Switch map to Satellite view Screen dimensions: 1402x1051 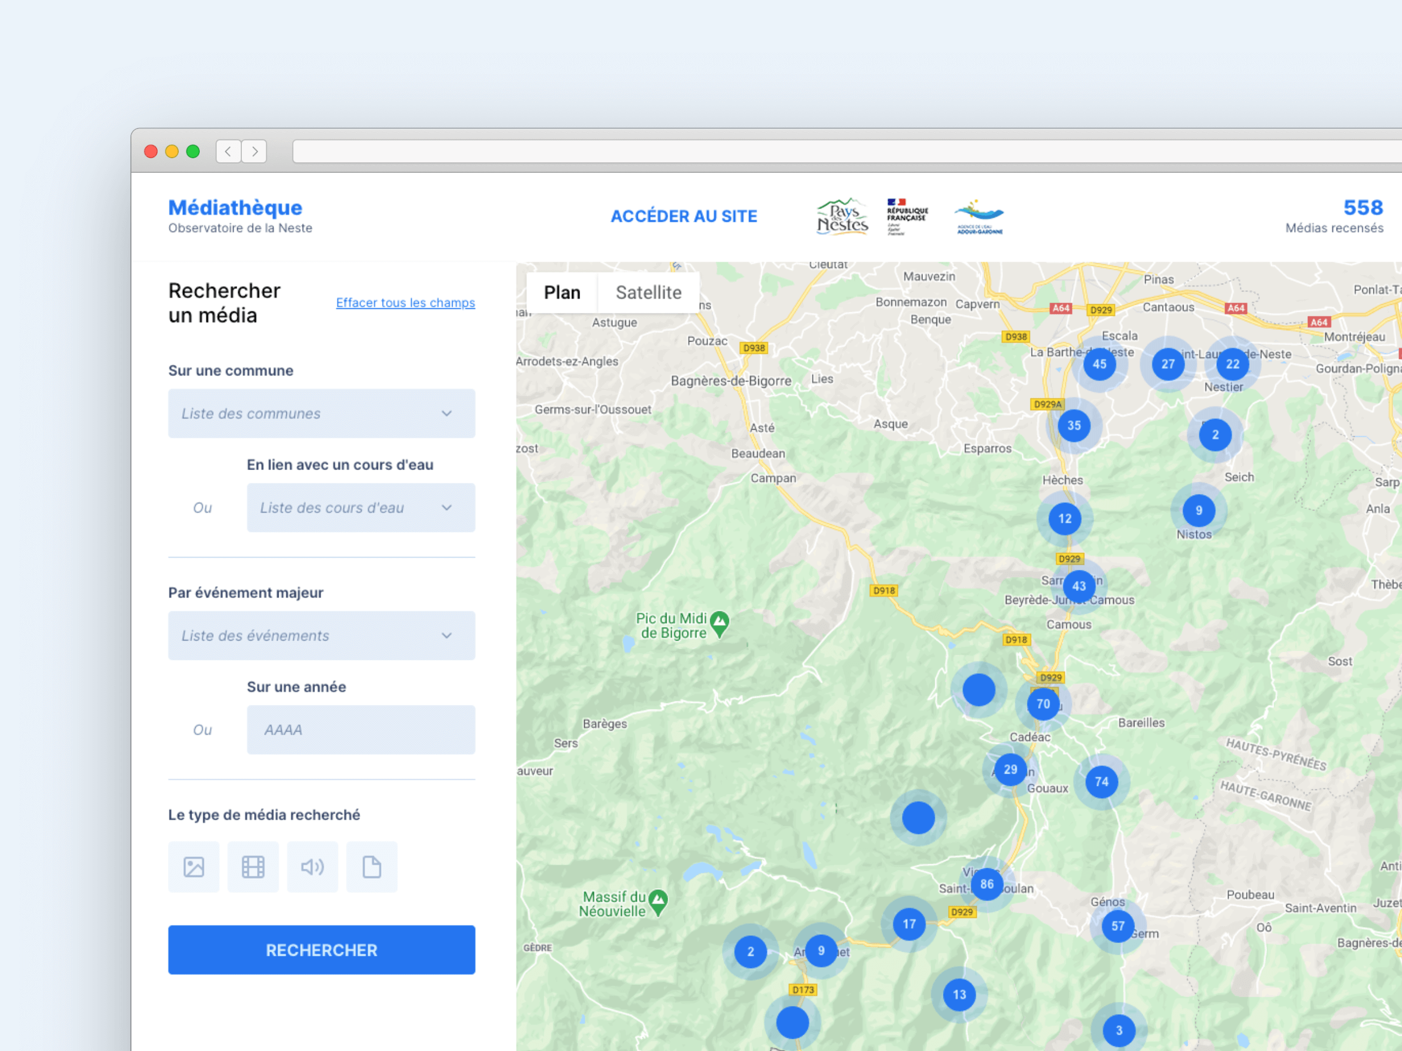pyautogui.click(x=648, y=293)
